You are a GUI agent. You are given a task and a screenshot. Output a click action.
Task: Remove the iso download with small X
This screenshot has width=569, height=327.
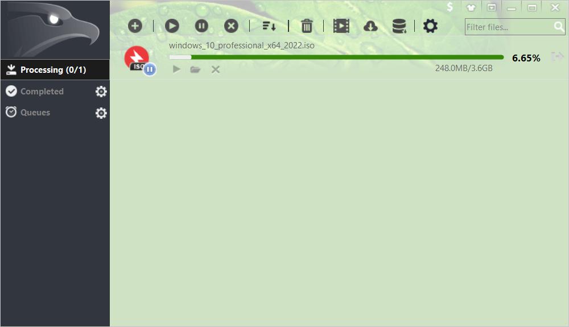[x=216, y=69]
